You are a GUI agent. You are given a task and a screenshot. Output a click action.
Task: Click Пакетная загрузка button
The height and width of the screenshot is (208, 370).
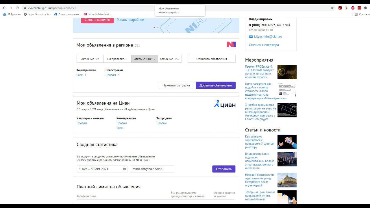tap(176, 85)
